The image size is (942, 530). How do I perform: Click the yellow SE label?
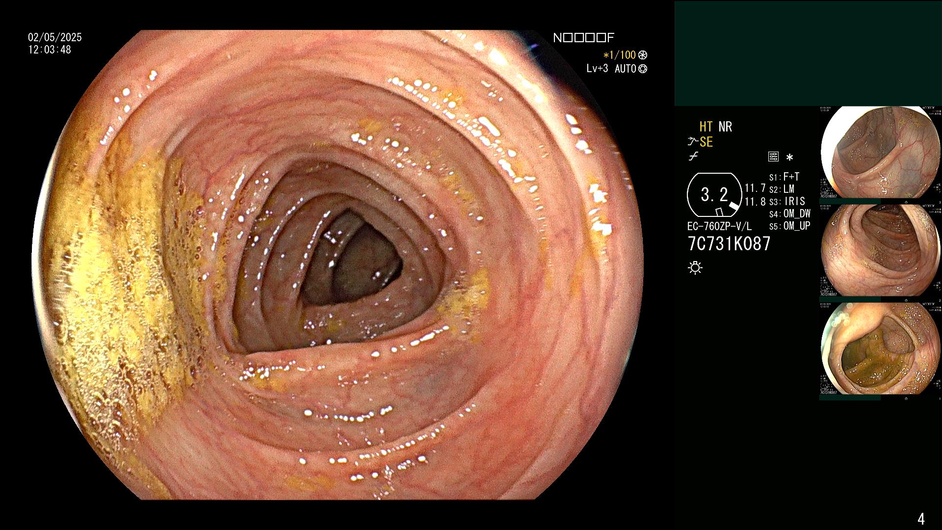click(x=706, y=142)
